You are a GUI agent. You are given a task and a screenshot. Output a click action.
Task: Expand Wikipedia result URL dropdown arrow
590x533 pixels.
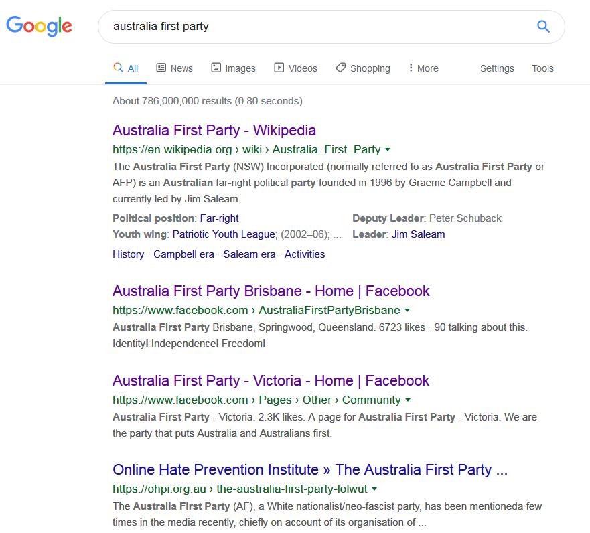tap(388, 150)
